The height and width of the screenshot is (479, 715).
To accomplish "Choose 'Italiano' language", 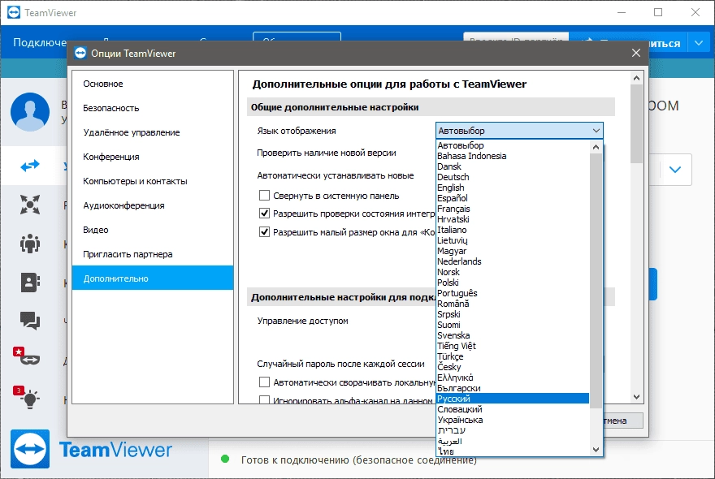I will click(513, 230).
